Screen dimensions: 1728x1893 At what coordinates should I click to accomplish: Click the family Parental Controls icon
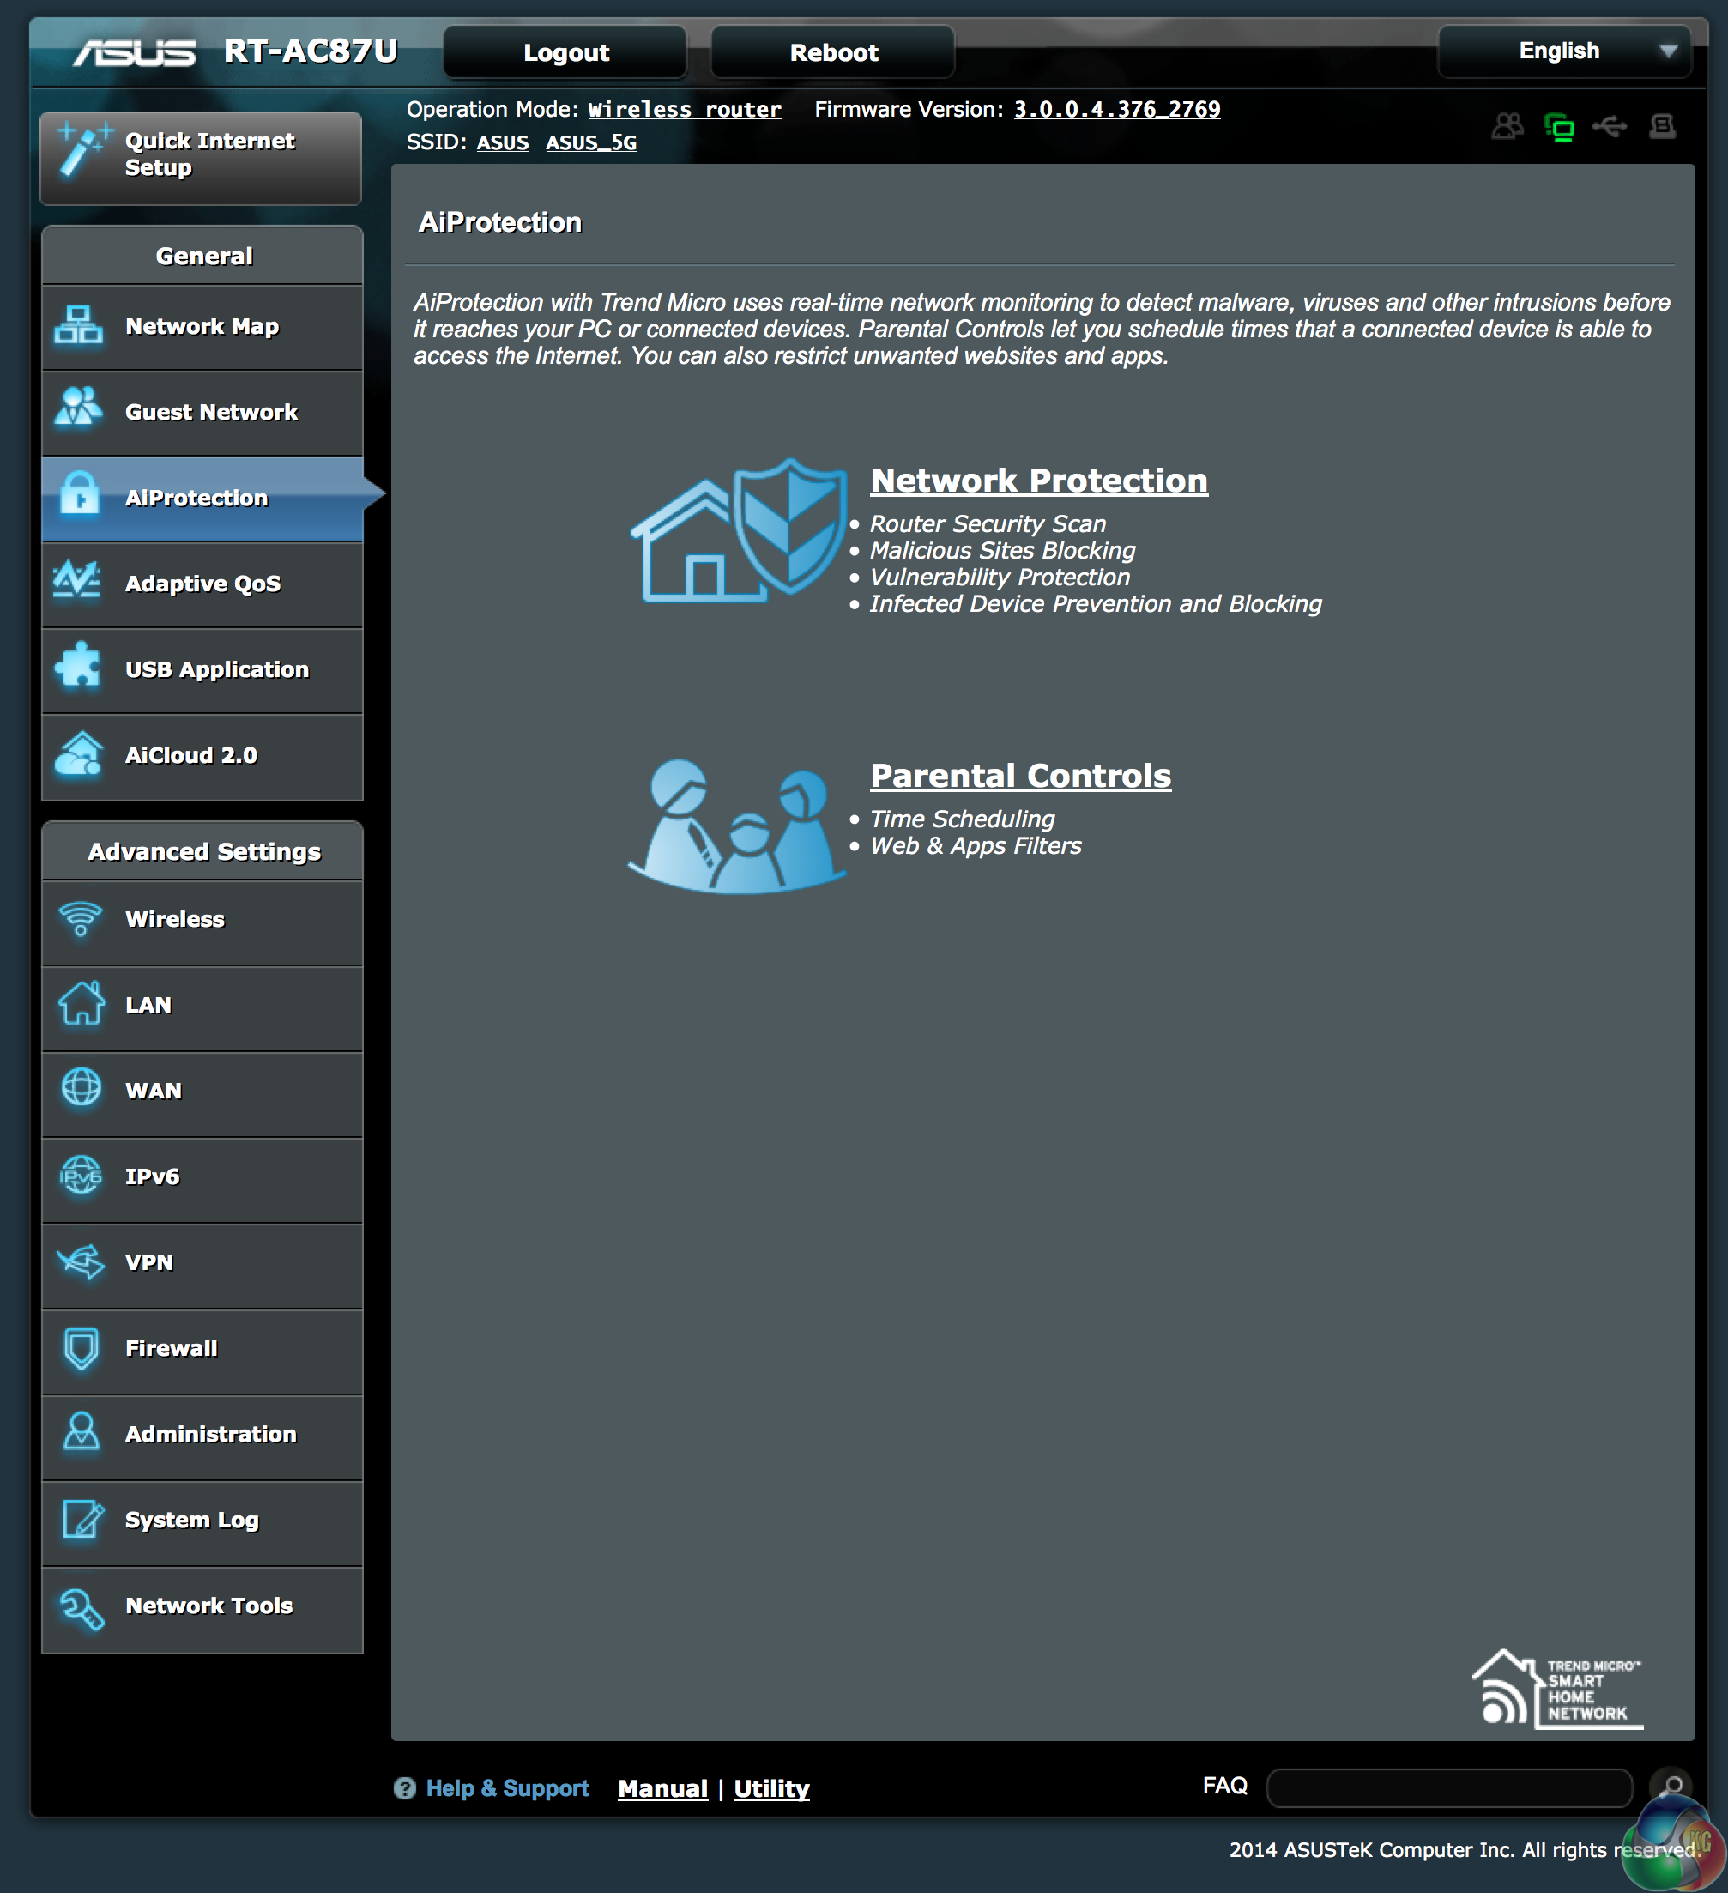pyautogui.click(x=737, y=825)
